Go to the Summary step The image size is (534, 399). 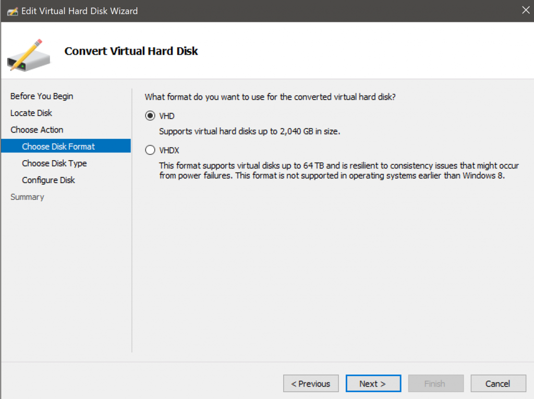27,197
